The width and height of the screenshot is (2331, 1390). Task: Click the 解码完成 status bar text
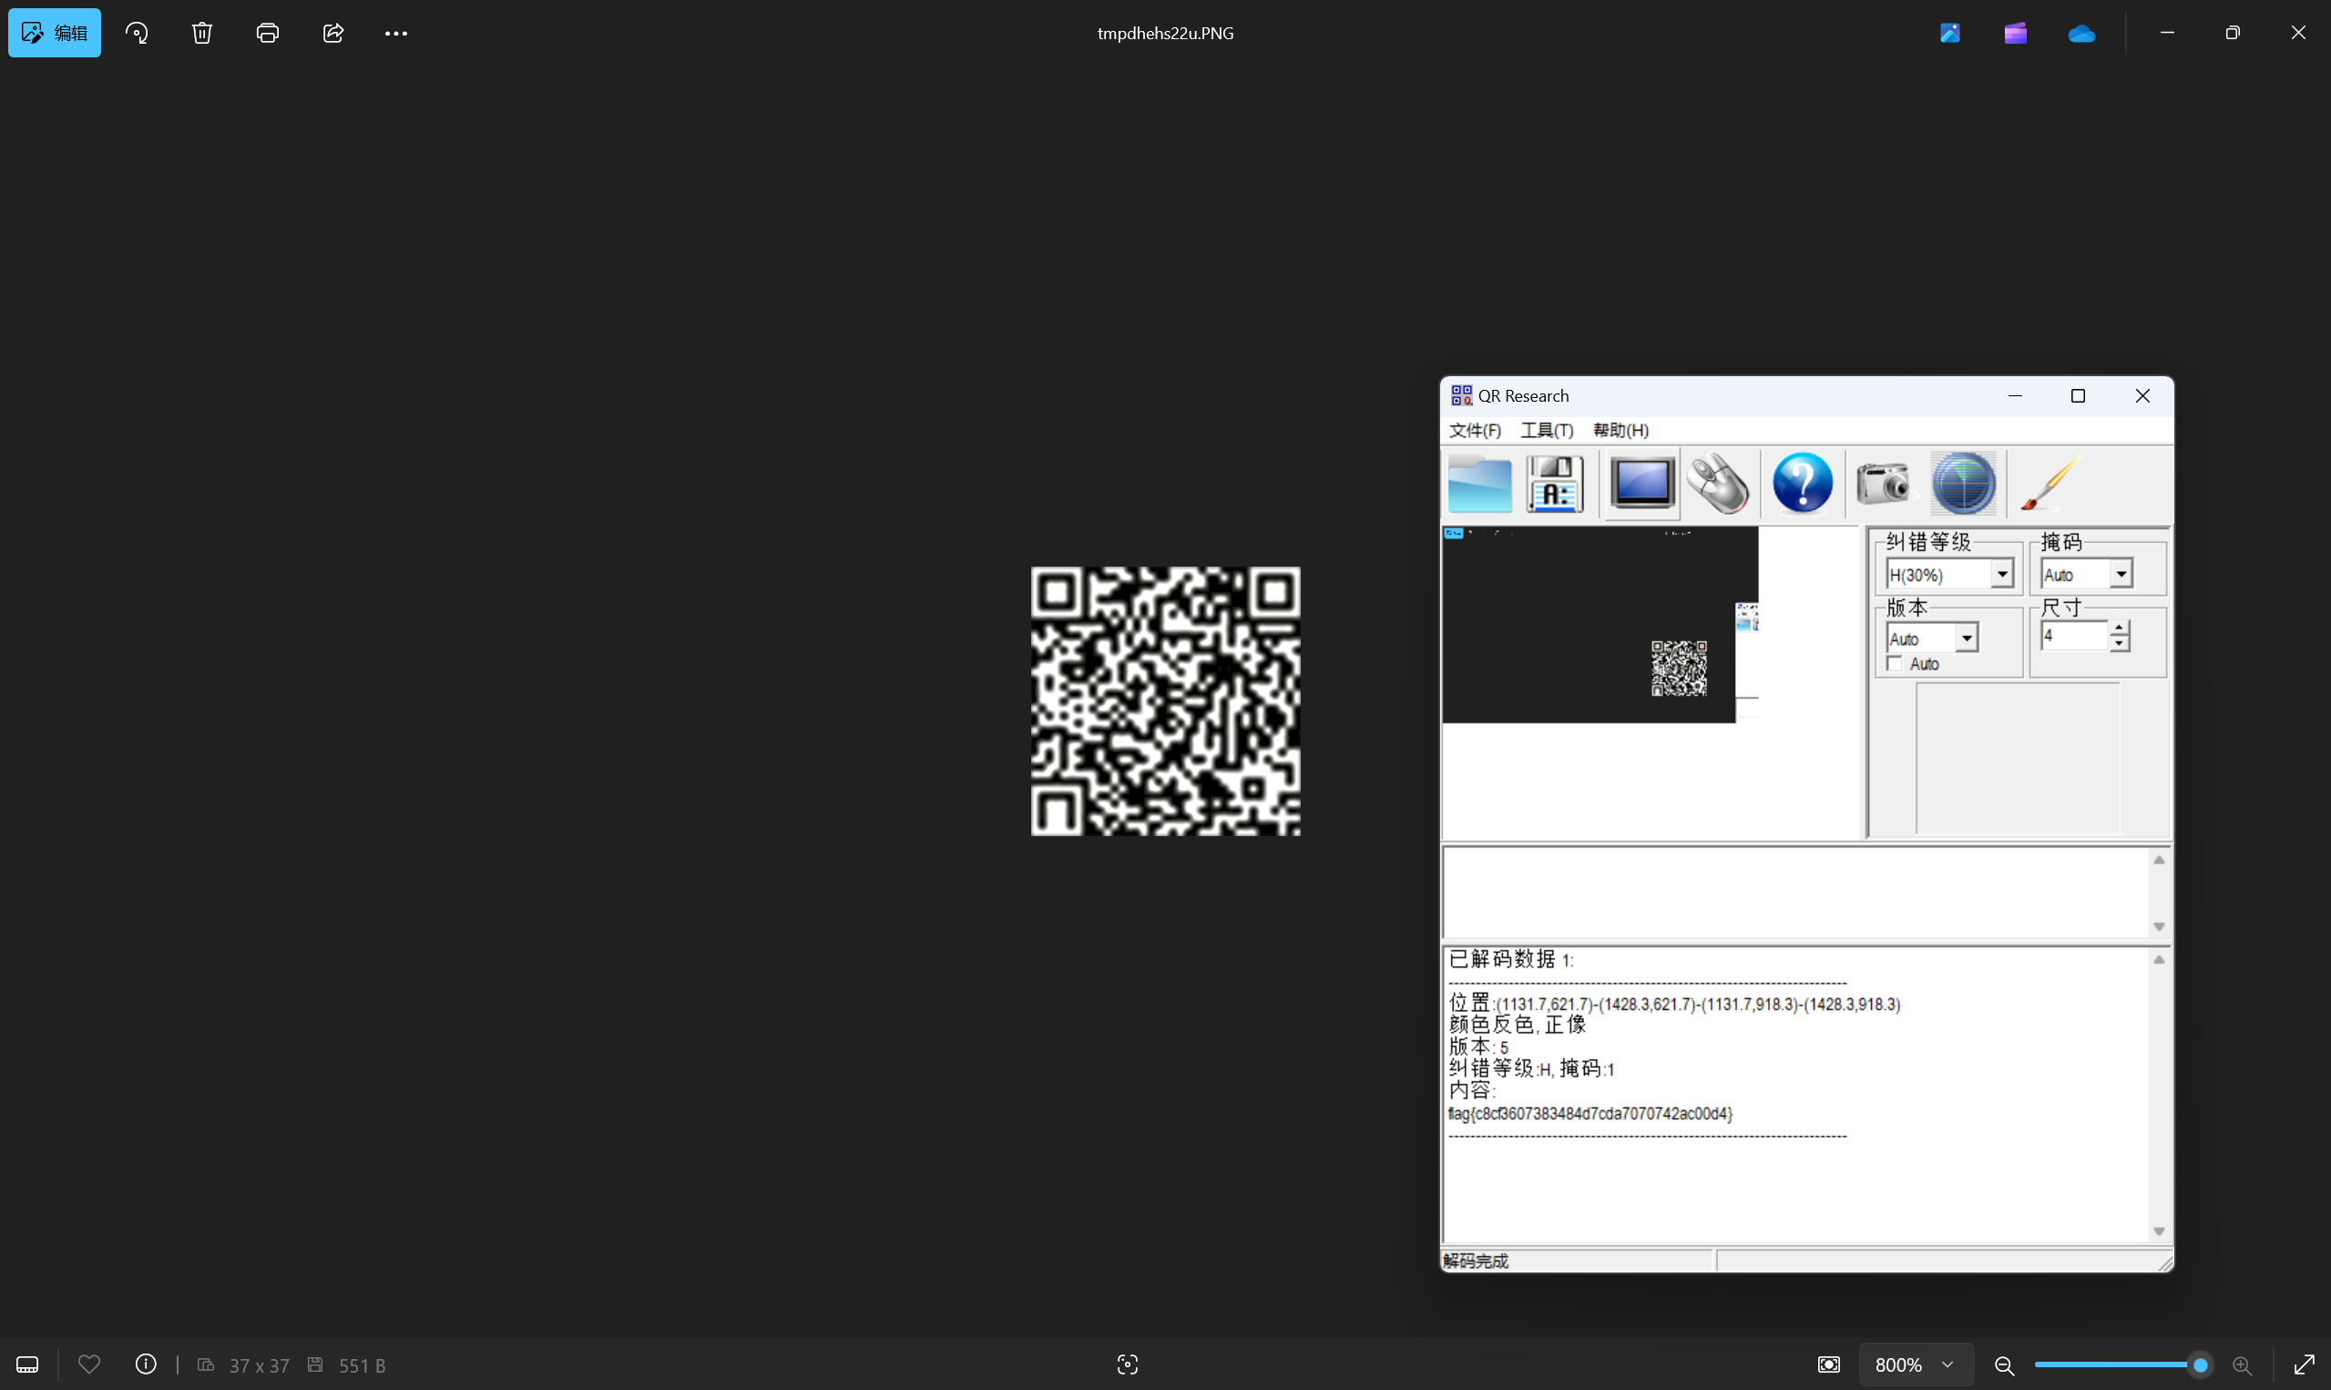pyautogui.click(x=1476, y=1262)
